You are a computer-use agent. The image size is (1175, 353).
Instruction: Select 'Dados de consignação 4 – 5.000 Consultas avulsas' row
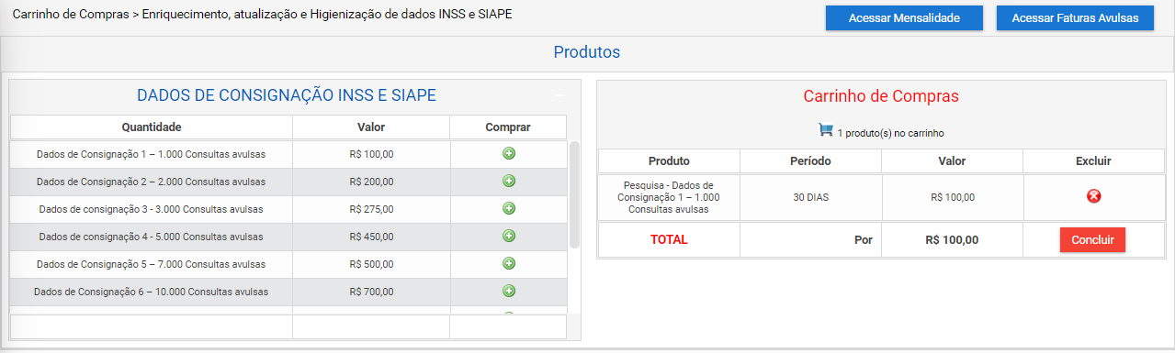288,237
